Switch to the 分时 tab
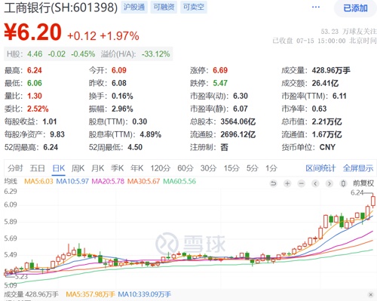Image resolution: width=377 pixels, height=301 pixels. click(x=15, y=168)
